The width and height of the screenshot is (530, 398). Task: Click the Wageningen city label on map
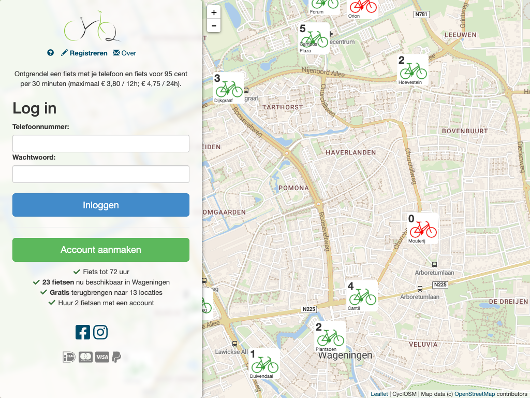point(345,356)
